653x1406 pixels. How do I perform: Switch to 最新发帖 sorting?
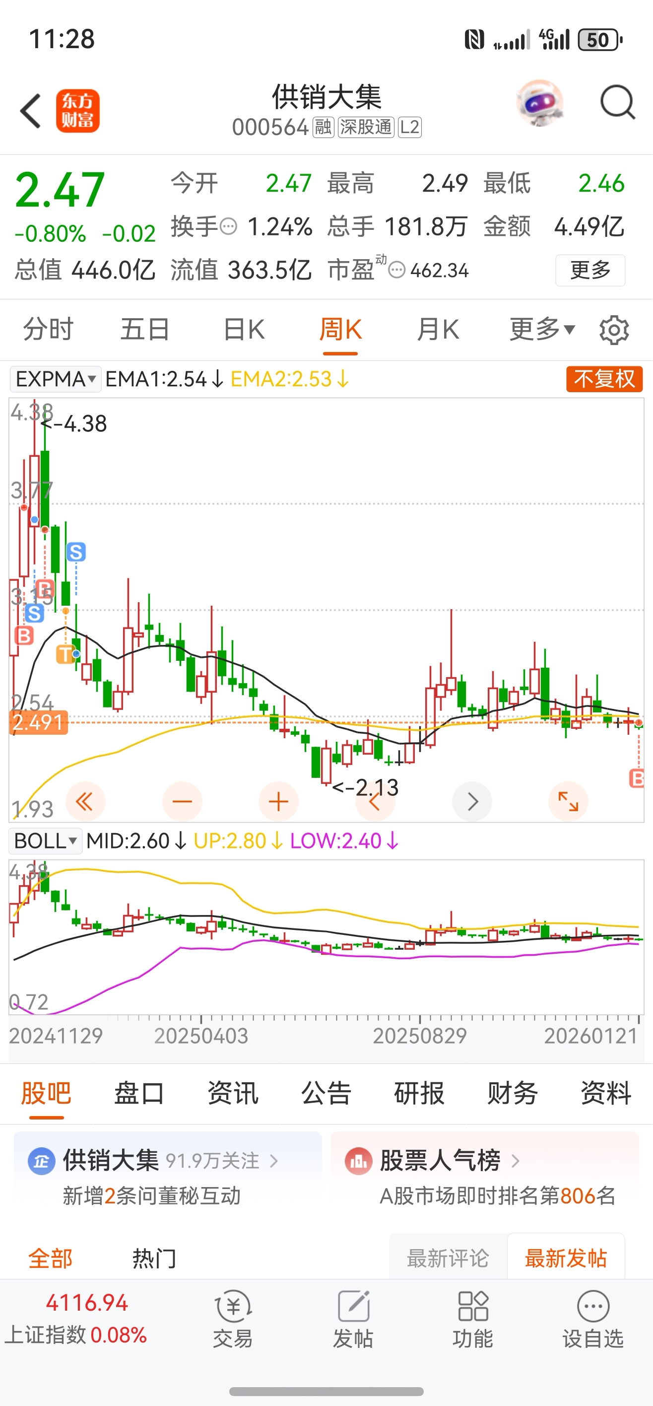566,1258
